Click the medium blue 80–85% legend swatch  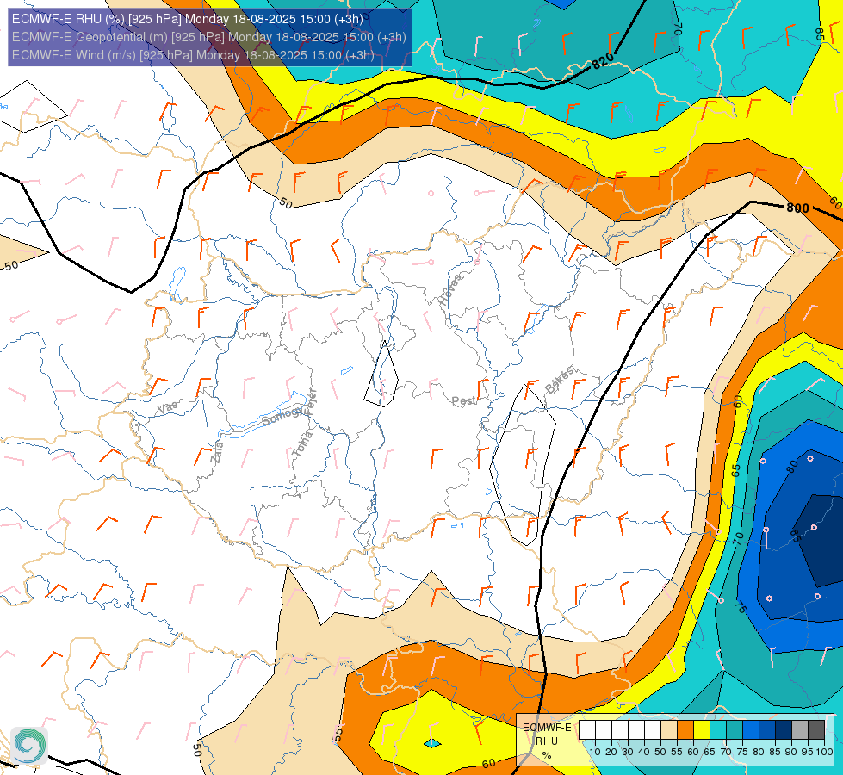click(767, 730)
